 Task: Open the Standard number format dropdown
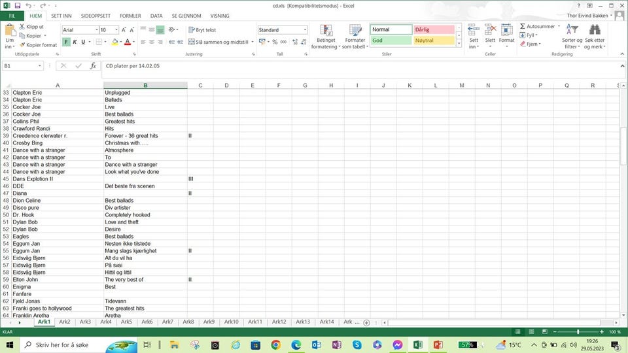[x=305, y=30]
